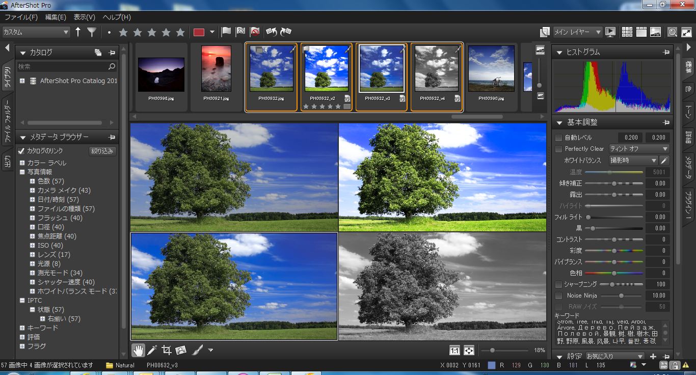Click the sort direction arrow icon
696x375 pixels.
[78, 32]
